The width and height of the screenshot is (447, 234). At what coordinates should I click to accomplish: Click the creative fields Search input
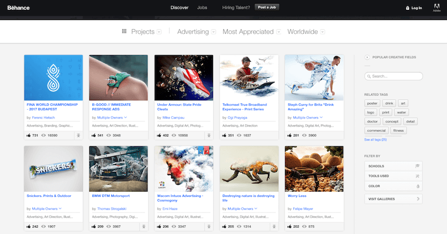(x=394, y=76)
